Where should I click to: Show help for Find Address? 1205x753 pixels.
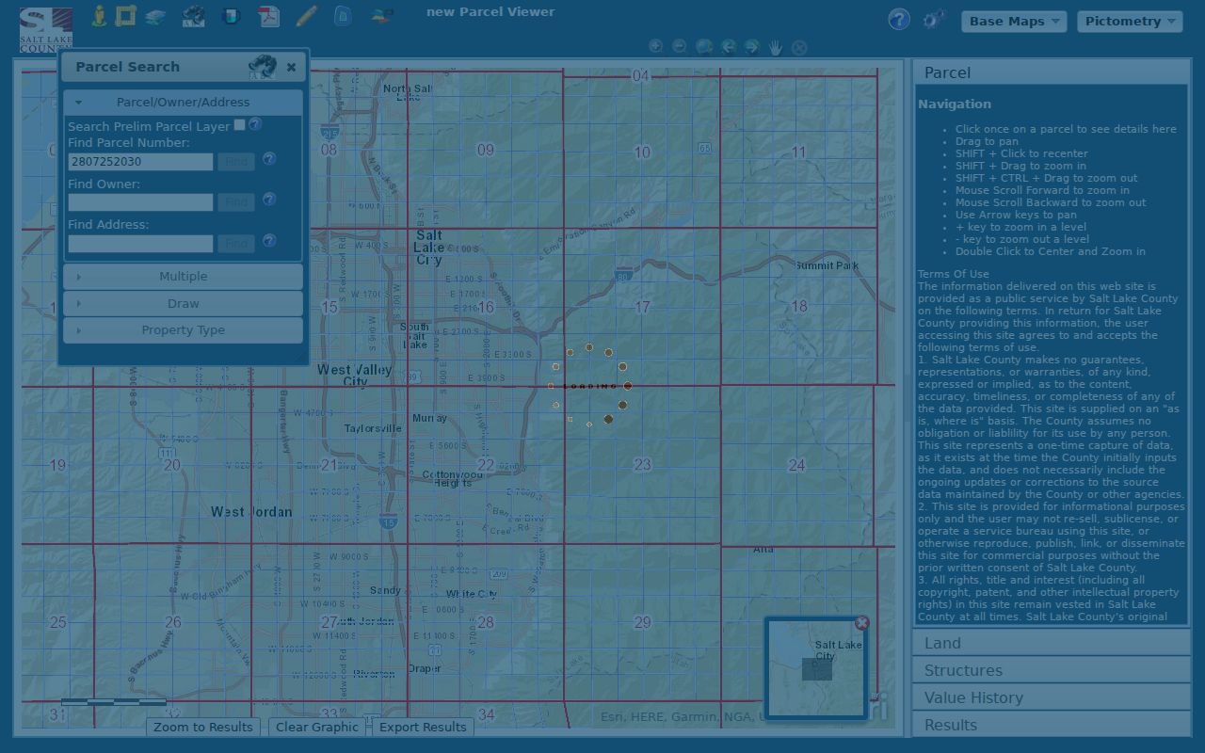[x=269, y=241]
